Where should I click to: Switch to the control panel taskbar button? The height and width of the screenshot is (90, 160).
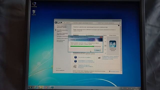pos(52,87)
